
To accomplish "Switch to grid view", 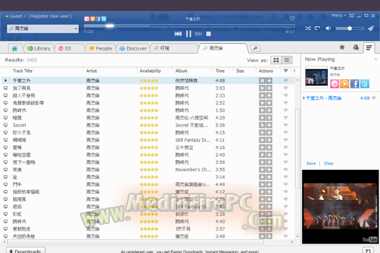I will 276,60.
